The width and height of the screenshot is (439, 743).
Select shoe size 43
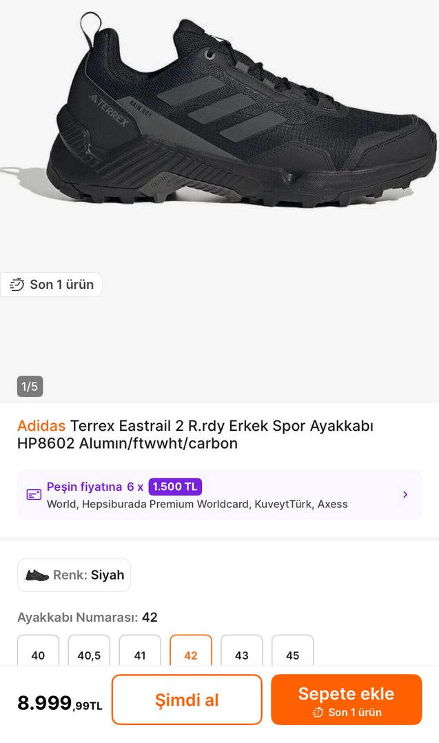click(241, 655)
